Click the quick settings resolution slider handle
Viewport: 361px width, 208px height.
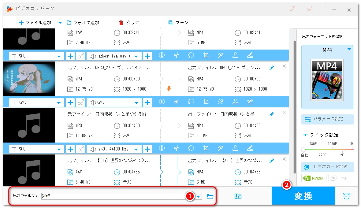coord(303,150)
